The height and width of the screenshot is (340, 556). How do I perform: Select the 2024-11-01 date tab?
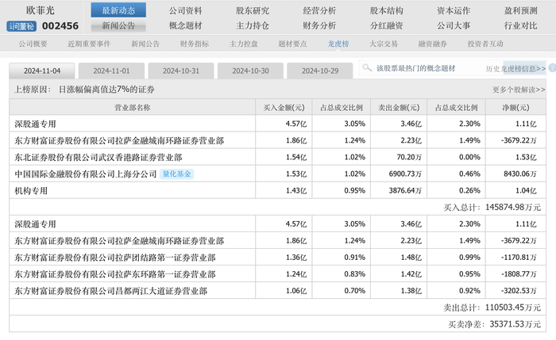[111, 71]
